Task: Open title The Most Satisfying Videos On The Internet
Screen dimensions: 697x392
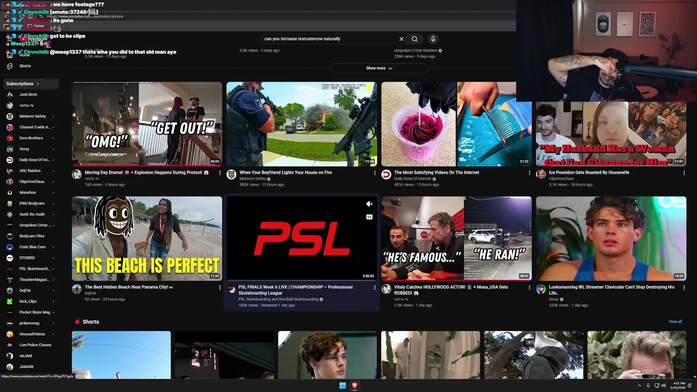Action: 437,173
